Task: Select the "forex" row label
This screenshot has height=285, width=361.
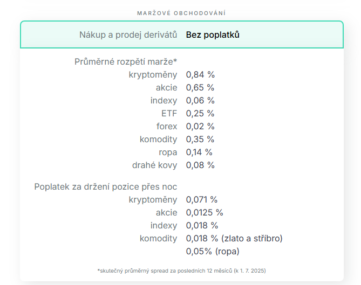Action: click(x=166, y=126)
